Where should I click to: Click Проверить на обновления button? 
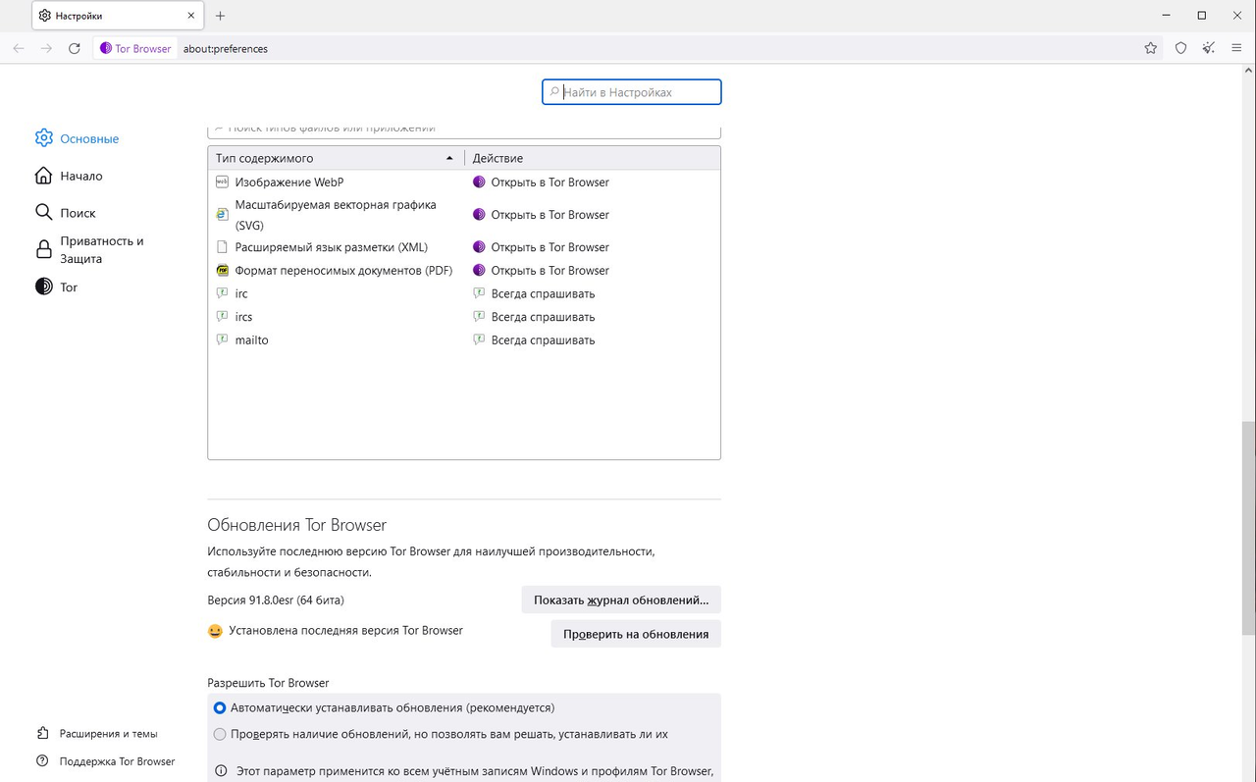(636, 634)
